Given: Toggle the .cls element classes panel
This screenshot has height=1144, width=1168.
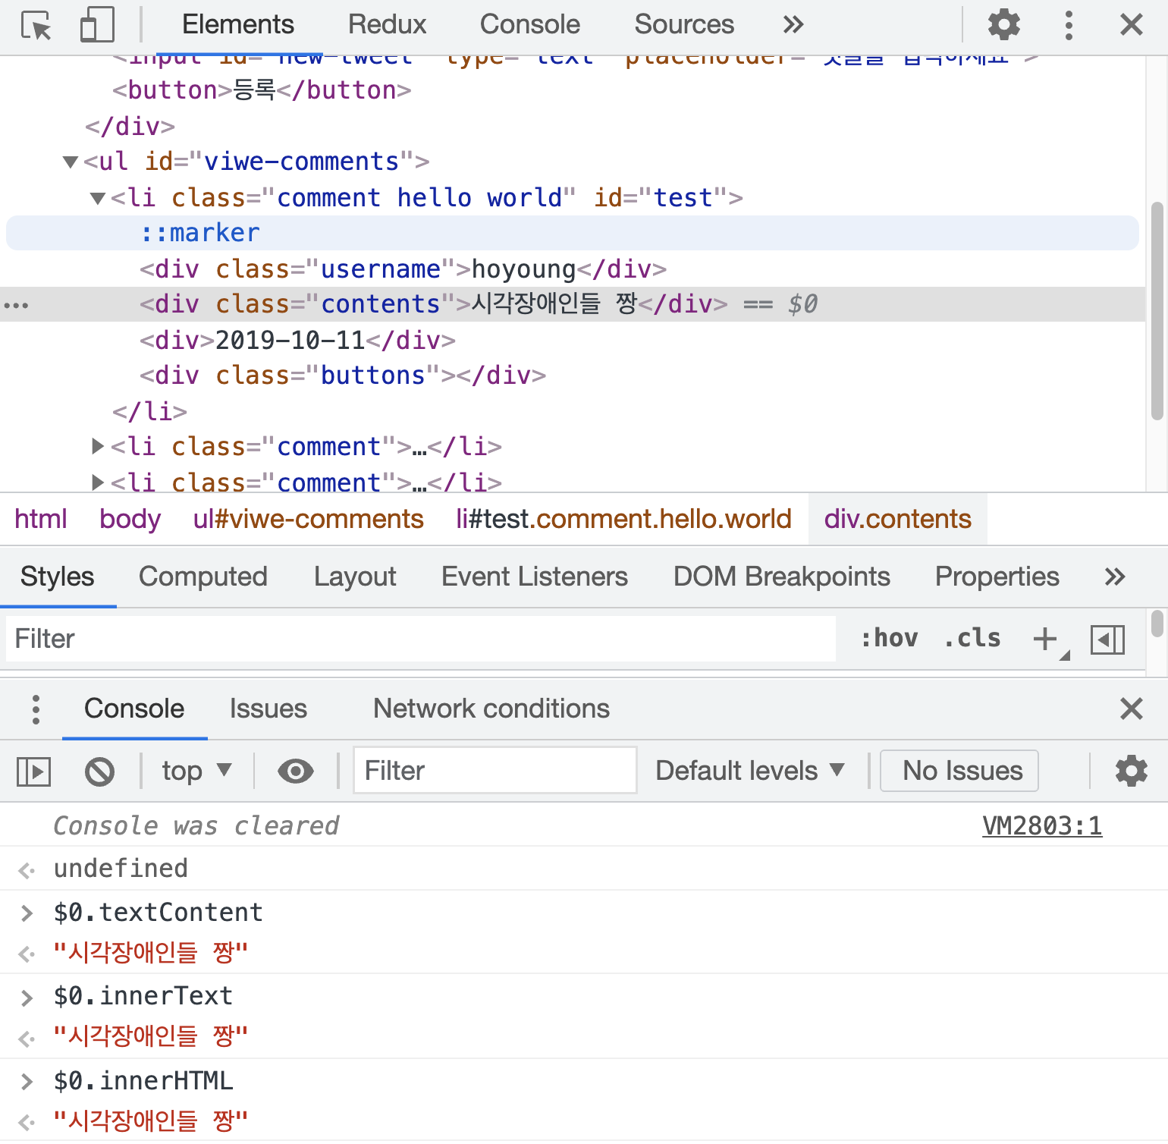Looking at the screenshot, I should [972, 639].
